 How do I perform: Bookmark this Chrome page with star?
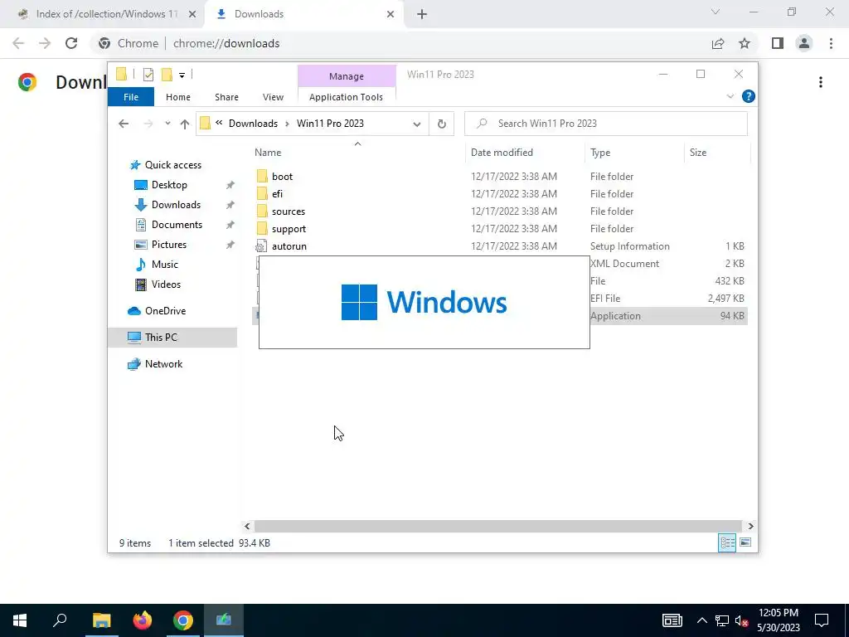[x=745, y=43]
